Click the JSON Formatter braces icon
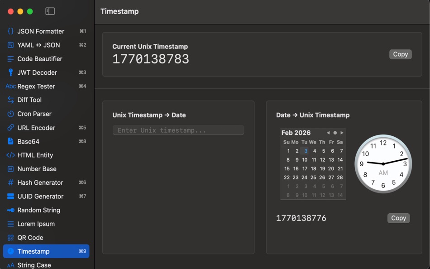 (10, 31)
